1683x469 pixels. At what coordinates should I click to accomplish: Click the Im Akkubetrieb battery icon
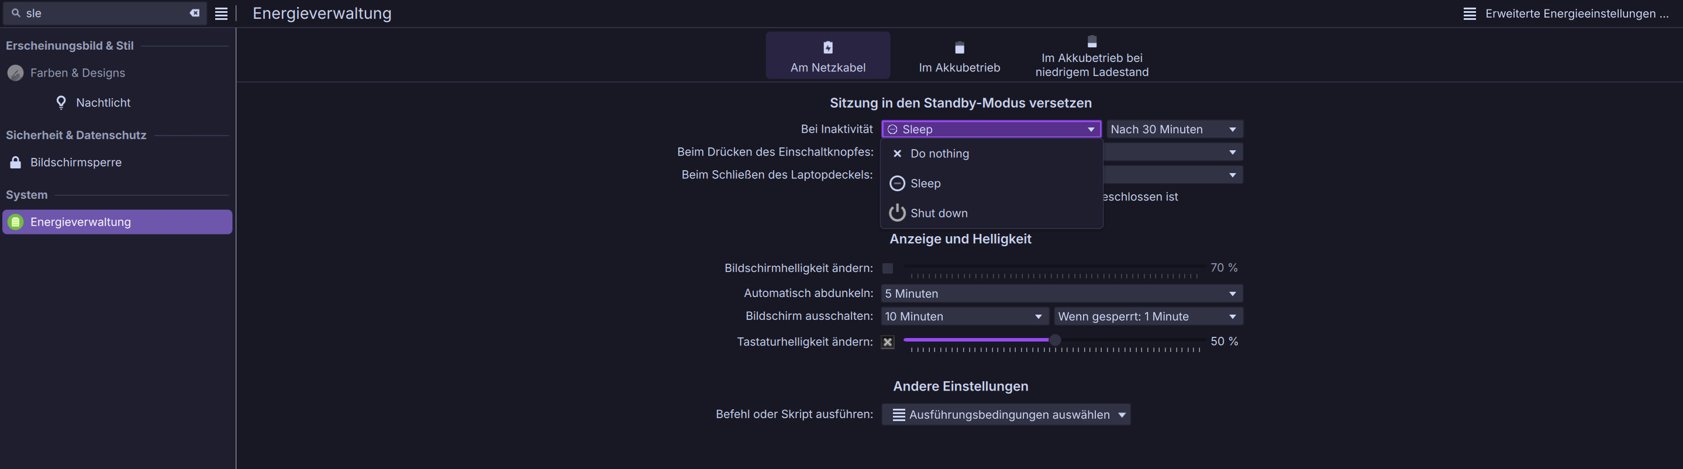(x=960, y=48)
